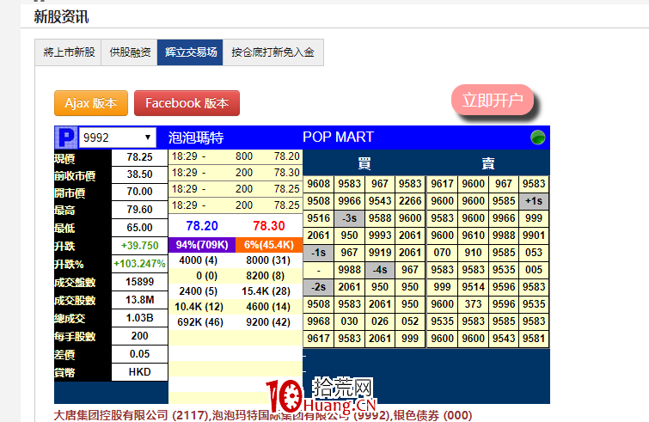Click the bid queue entry 692K (46)
Screen dimensions: 649x422
point(200,322)
